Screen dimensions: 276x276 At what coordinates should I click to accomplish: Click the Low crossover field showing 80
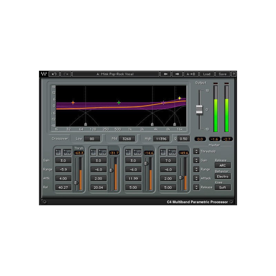(x=92, y=138)
